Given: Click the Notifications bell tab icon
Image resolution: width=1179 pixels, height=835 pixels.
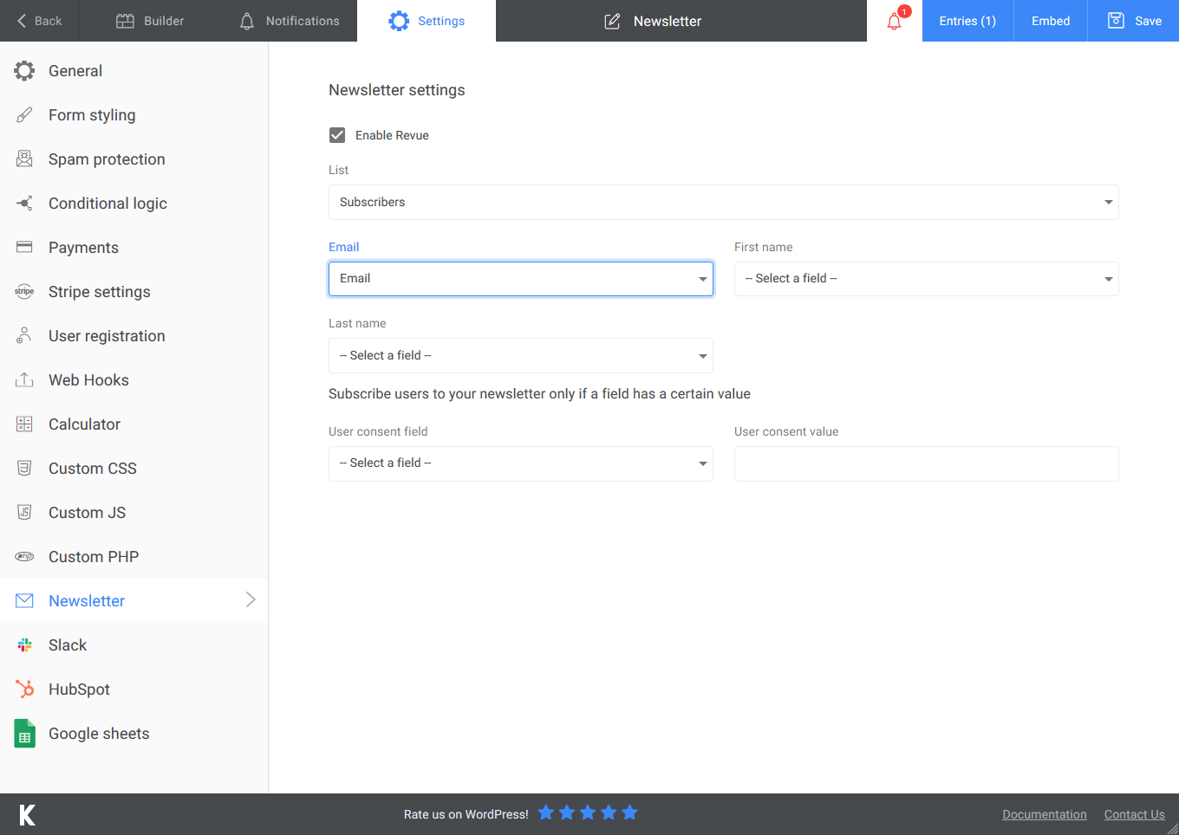Looking at the screenshot, I should (x=247, y=21).
